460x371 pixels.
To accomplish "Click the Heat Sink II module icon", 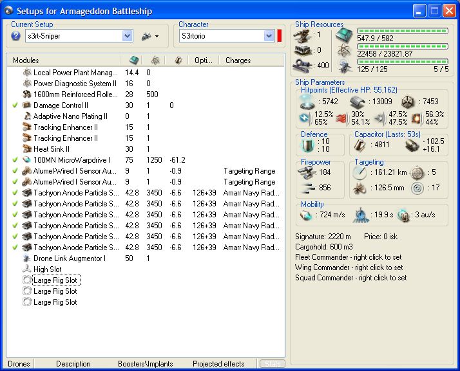I will pyautogui.click(x=27, y=149).
